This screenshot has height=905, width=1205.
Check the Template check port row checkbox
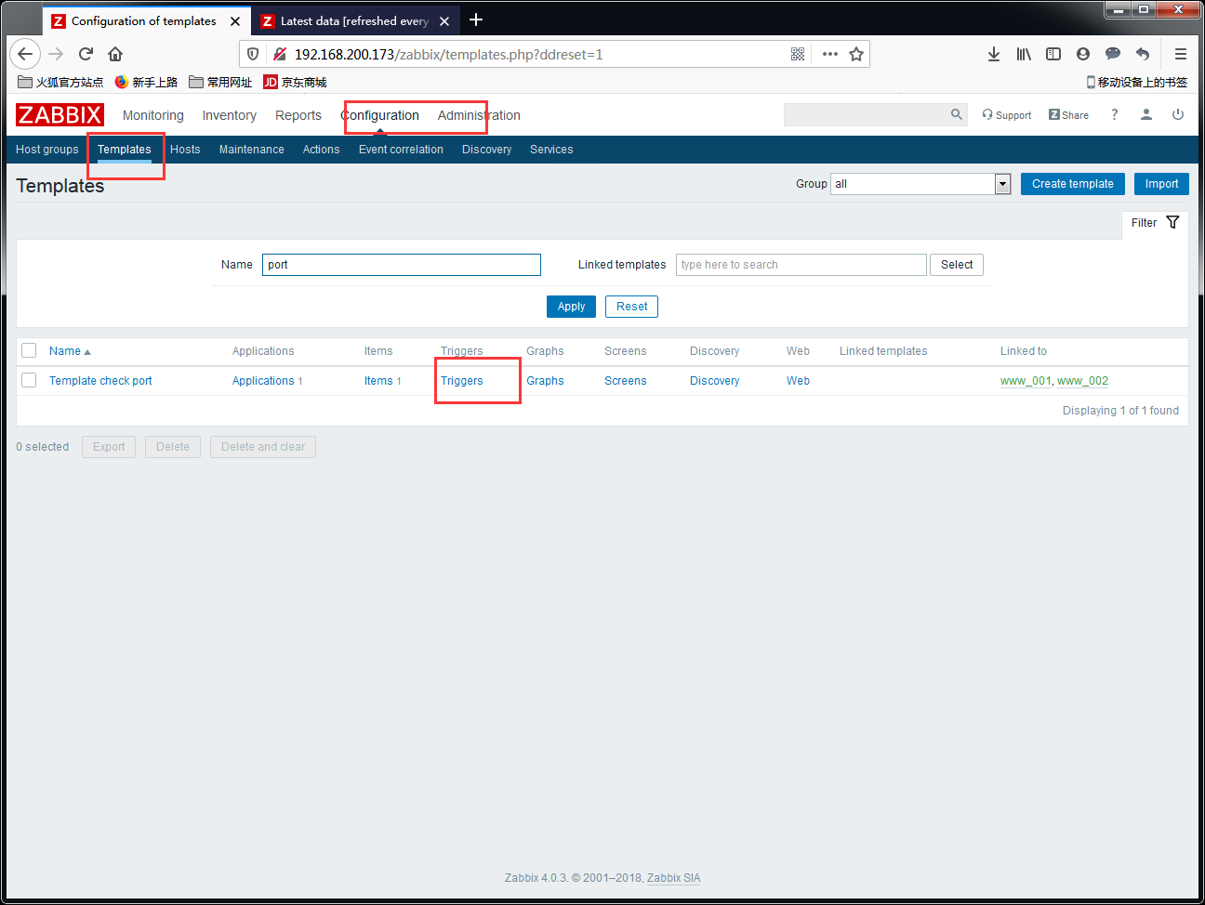(29, 380)
